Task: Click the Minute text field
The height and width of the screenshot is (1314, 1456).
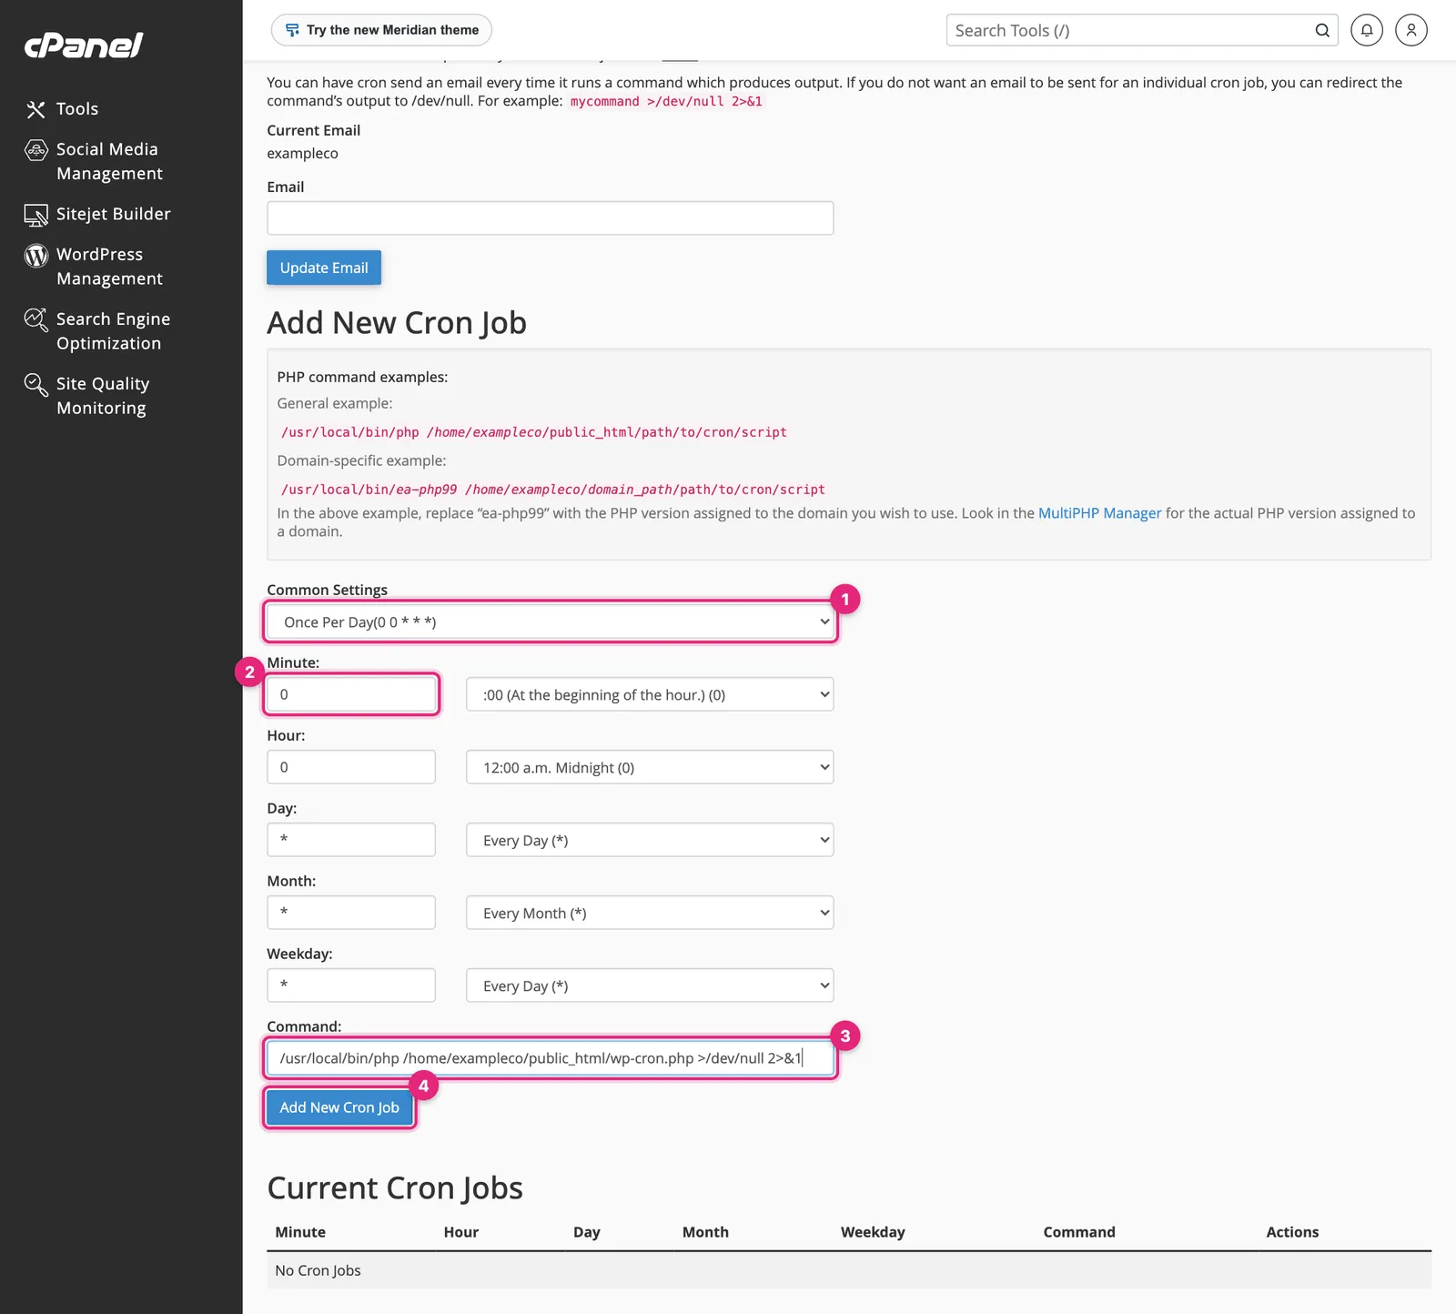Action: point(351,694)
